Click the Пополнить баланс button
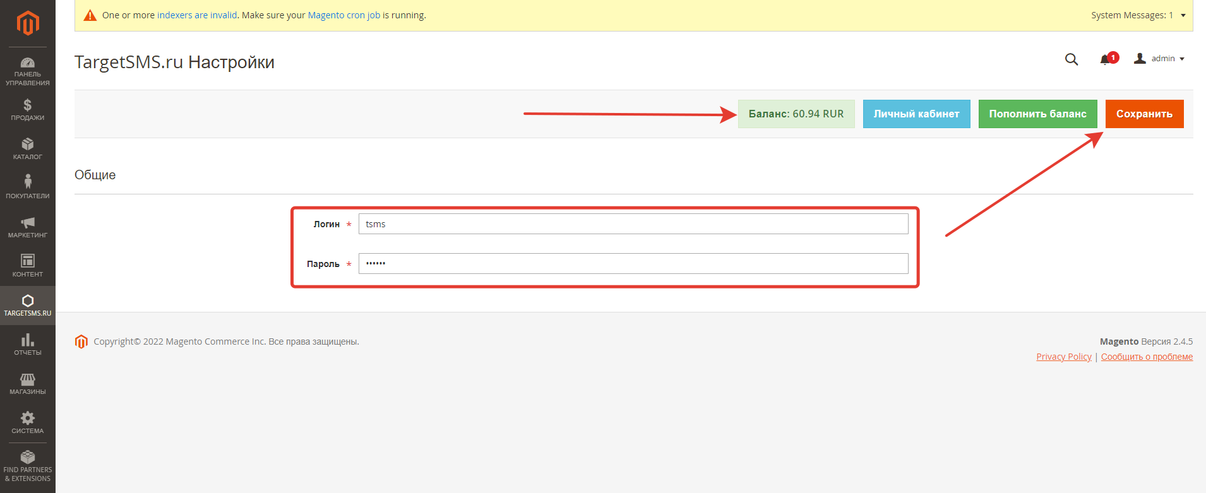 (1038, 114)
